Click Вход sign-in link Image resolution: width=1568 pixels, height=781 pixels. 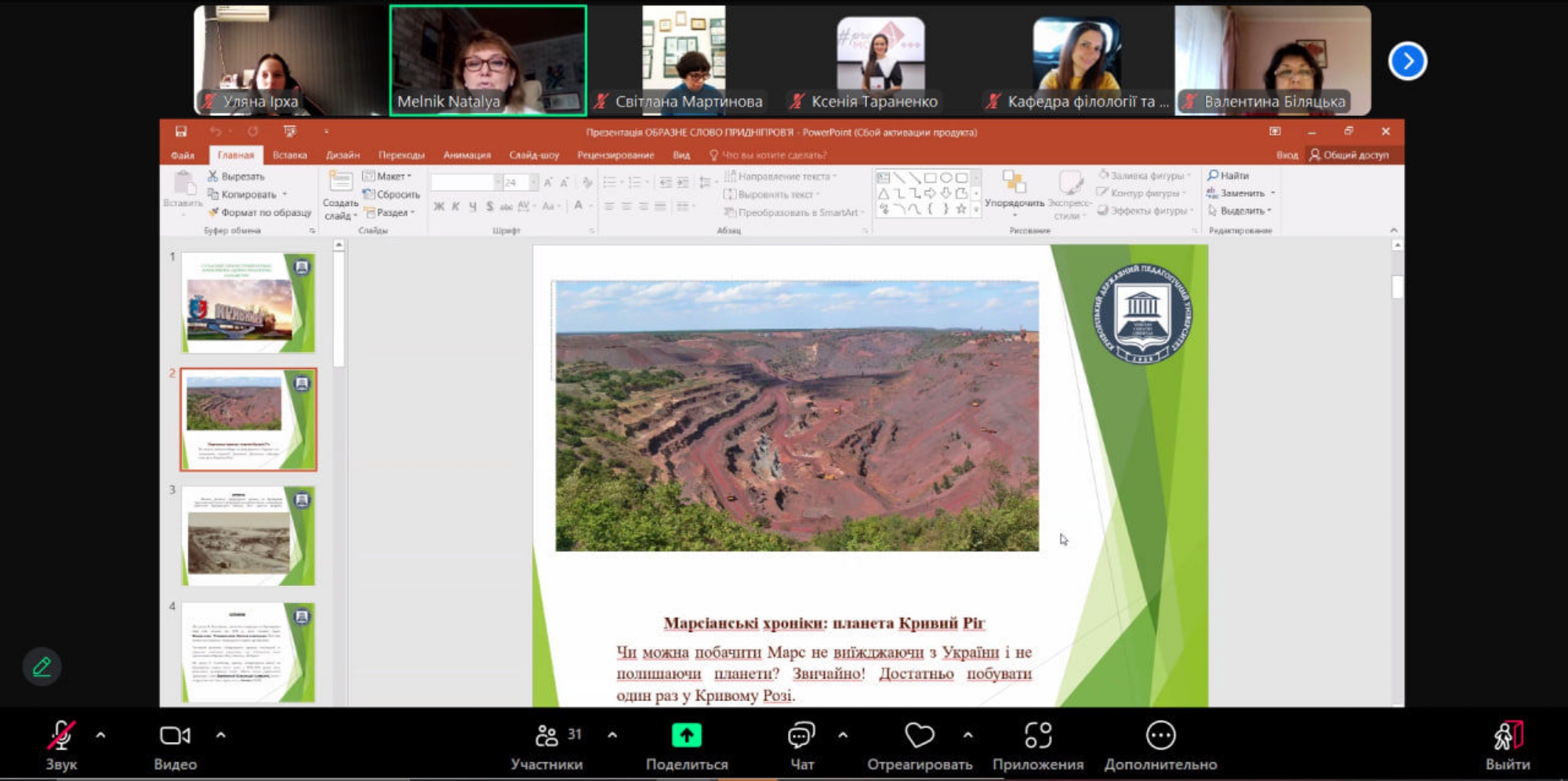[x=1287, y=155]
